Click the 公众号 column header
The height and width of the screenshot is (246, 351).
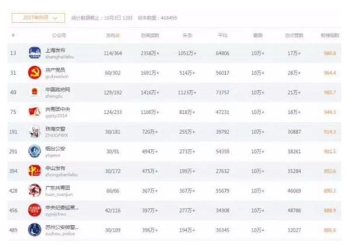(x=59, y=35)
